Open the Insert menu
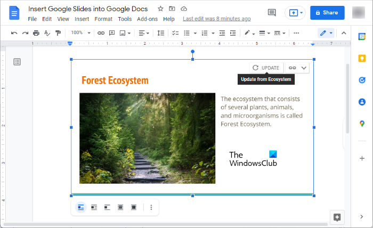Viewport: 373px width, 228px height. coord(82,19)
